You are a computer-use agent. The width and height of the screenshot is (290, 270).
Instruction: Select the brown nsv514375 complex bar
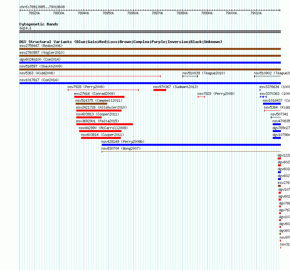(x=91, y=104)
